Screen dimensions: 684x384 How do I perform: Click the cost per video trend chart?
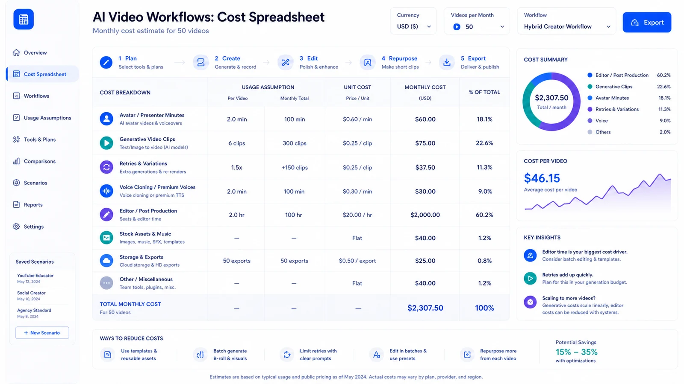point(598,192)
